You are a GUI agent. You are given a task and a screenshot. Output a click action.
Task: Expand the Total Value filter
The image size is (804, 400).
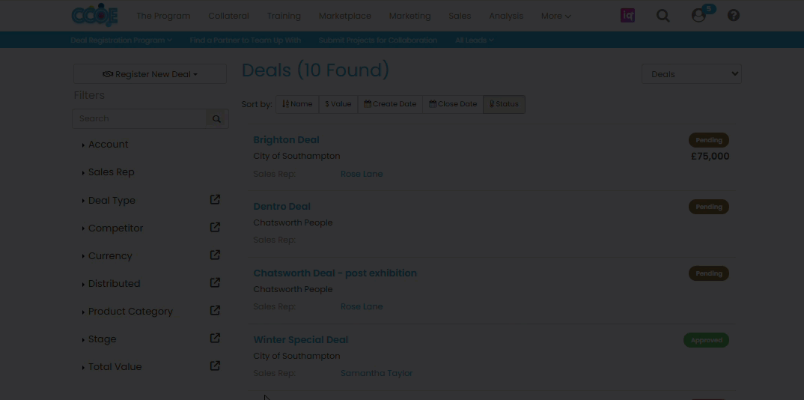coord(112,367)
